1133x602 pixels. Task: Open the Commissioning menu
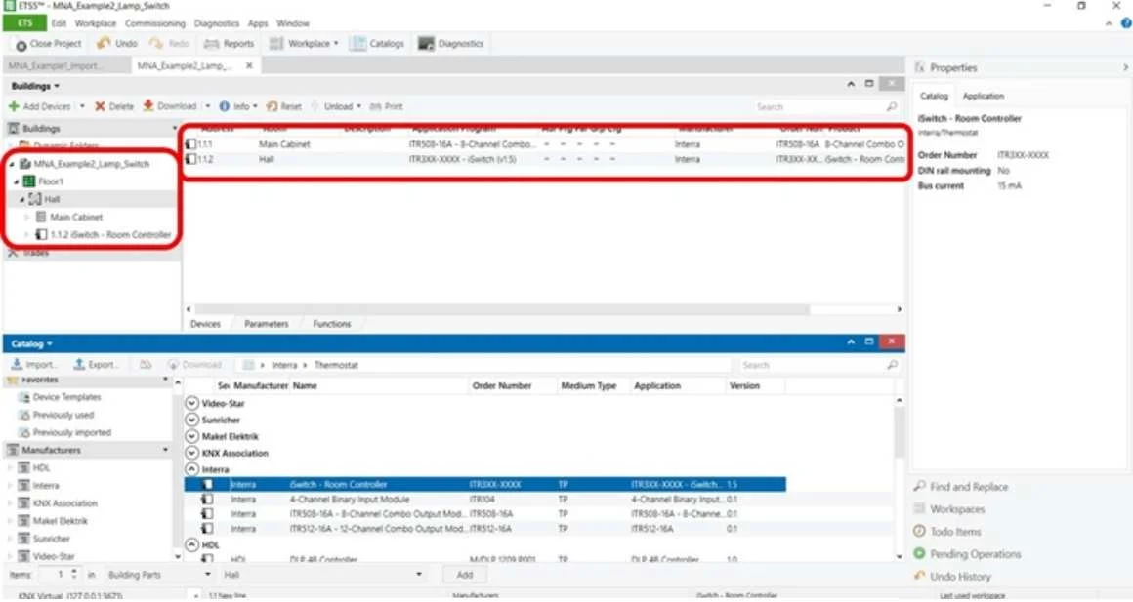pos(154,23)
